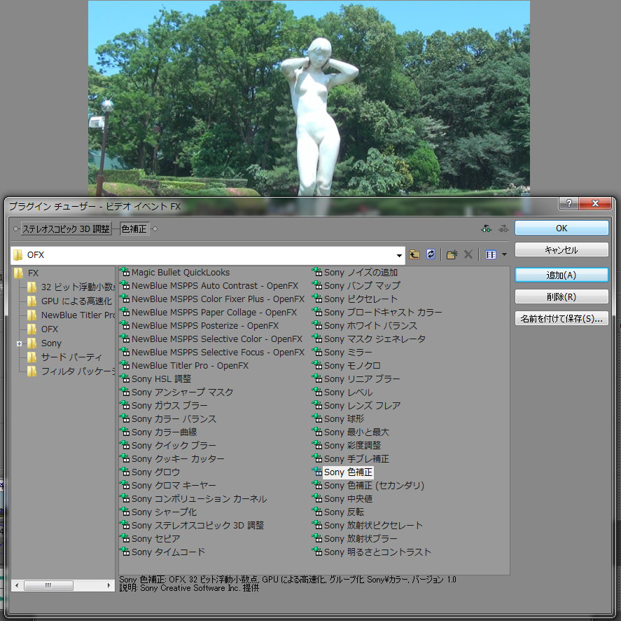Viewport: 621px width, 621px height.
Task: Go up one folder level
Action: (414, 254)
